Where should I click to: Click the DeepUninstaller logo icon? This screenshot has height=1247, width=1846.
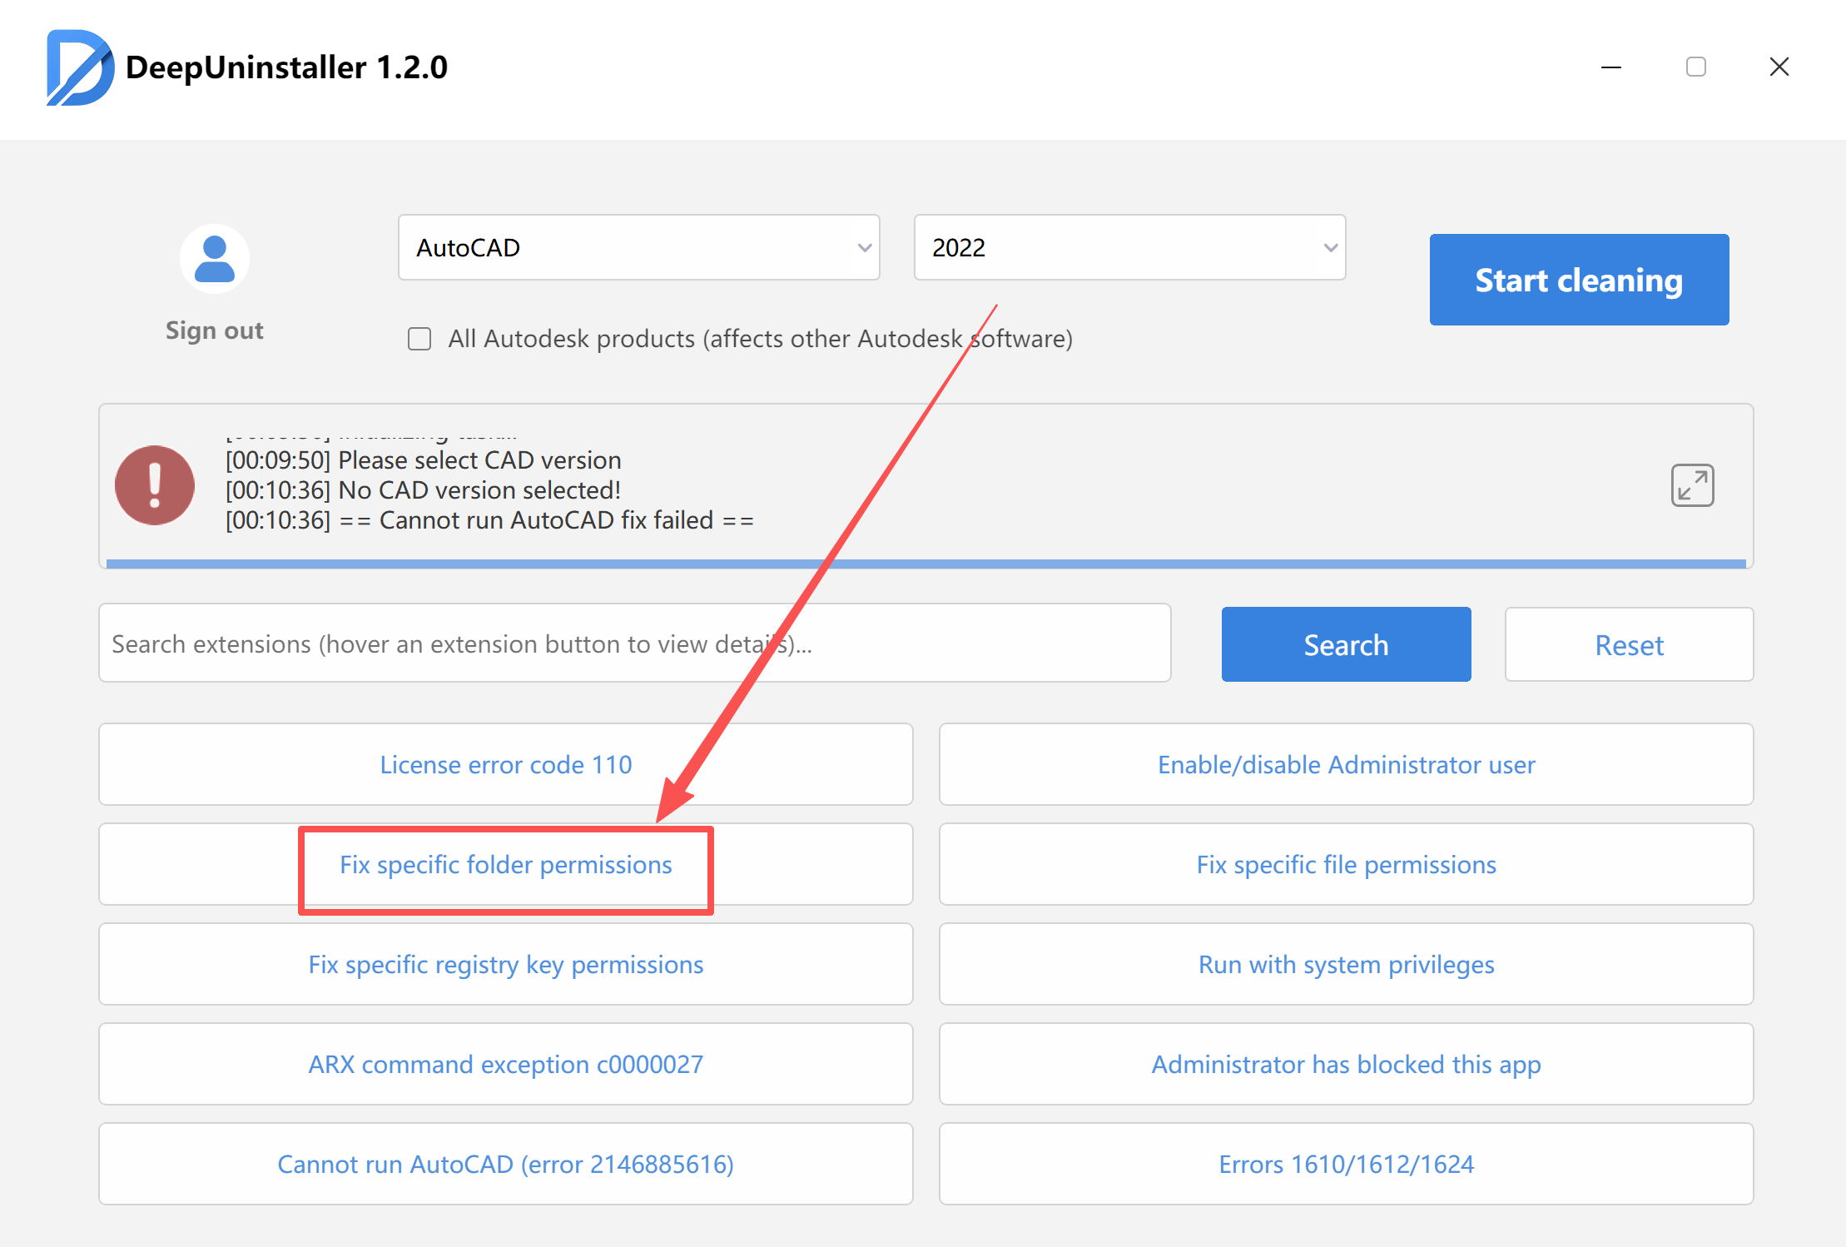coord(79,67)
